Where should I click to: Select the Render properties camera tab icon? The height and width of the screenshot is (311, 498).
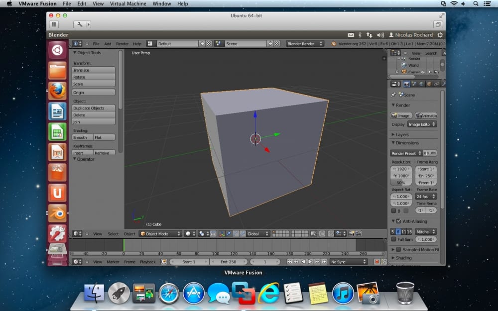[406, 84]
